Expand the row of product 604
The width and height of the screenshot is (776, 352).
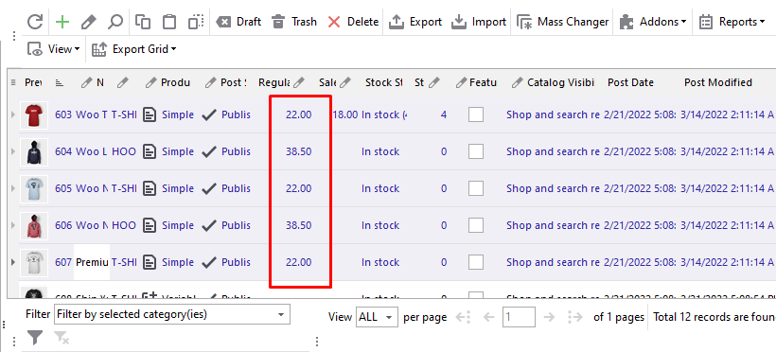[x=13, y=151]
